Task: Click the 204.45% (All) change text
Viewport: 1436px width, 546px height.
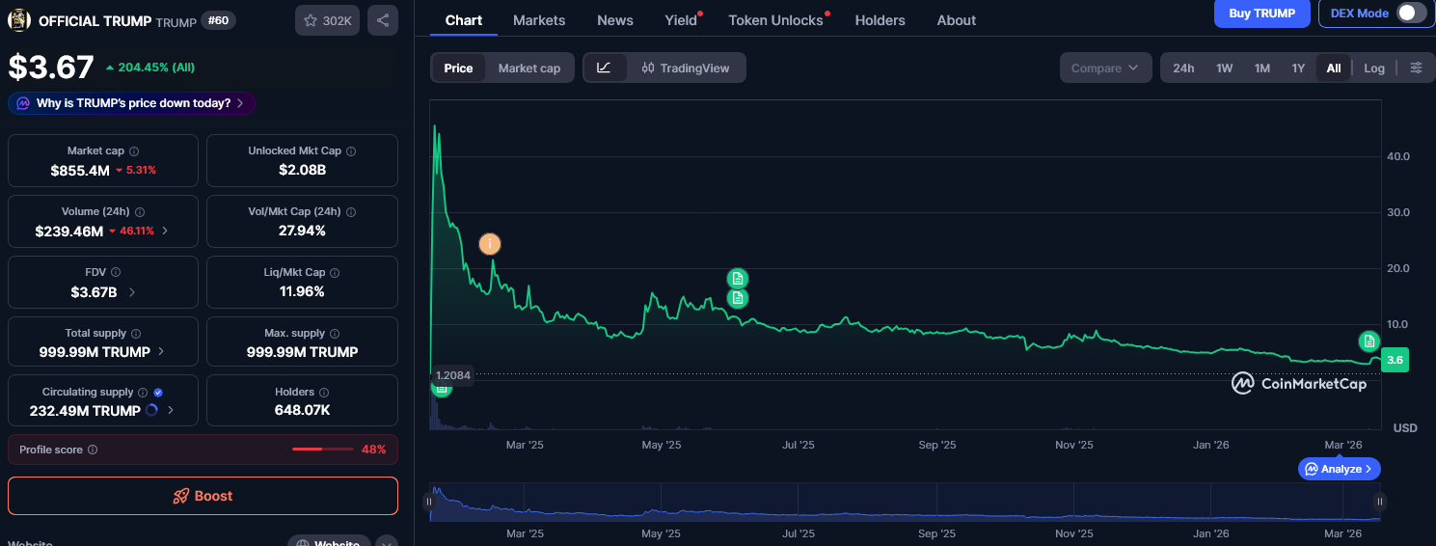Action: pos(156,68)
